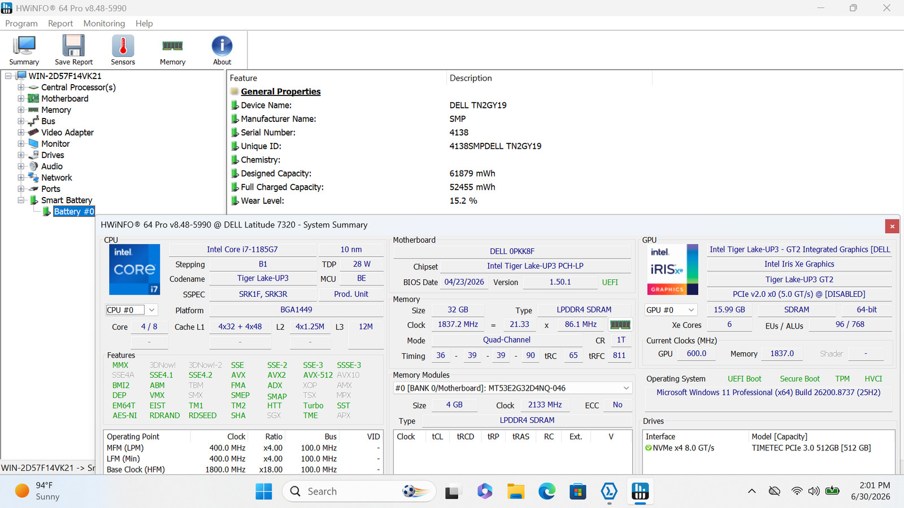Open the memory module bank dropdown
Image resolution: width=904 pixels, height=508 pixels.
pos(512,388)
